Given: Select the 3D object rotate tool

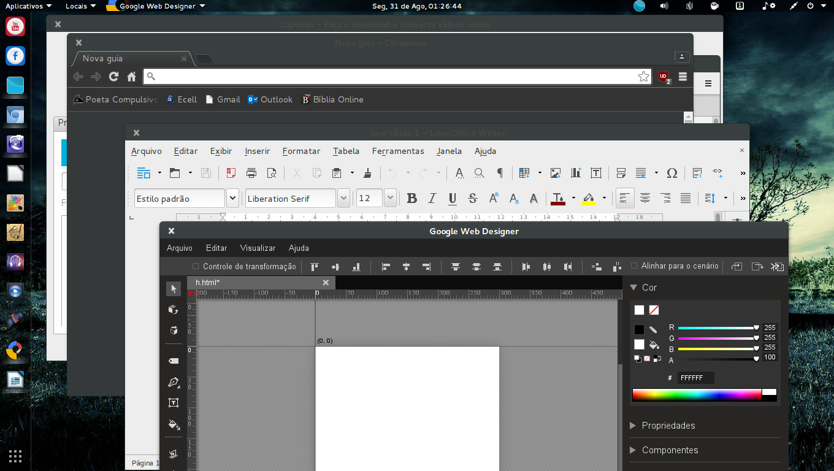Looking at the screenshot, I should point(174,309).
